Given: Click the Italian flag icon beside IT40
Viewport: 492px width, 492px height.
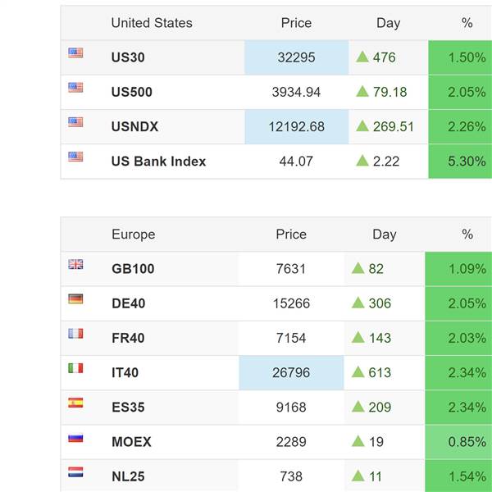Looking at the screenshot, I should [x=75, y=368].
